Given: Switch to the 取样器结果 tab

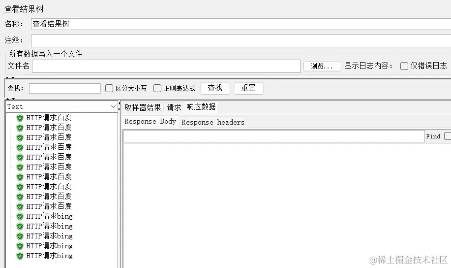Looking at the screenshot, I should 143,107.
